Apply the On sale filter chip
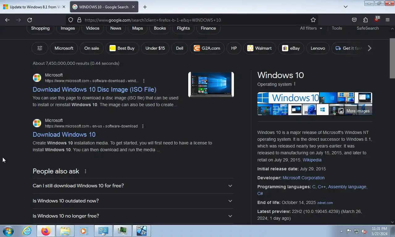The width and height of the screenshot is (395, 237). pos(92,48)
